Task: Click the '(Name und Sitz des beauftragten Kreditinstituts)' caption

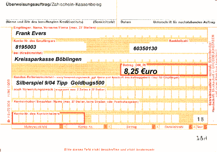Action: (x=45, y=22)
